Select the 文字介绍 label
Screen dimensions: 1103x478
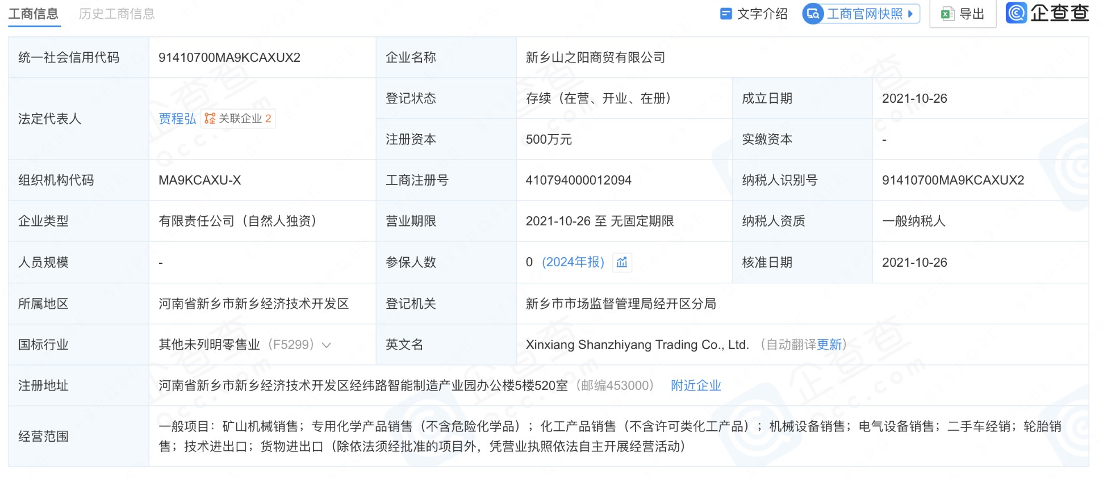coord(762,14)
